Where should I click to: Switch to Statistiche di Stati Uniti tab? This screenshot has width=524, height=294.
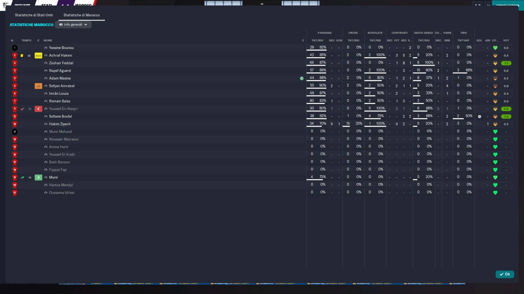[34, 15]
